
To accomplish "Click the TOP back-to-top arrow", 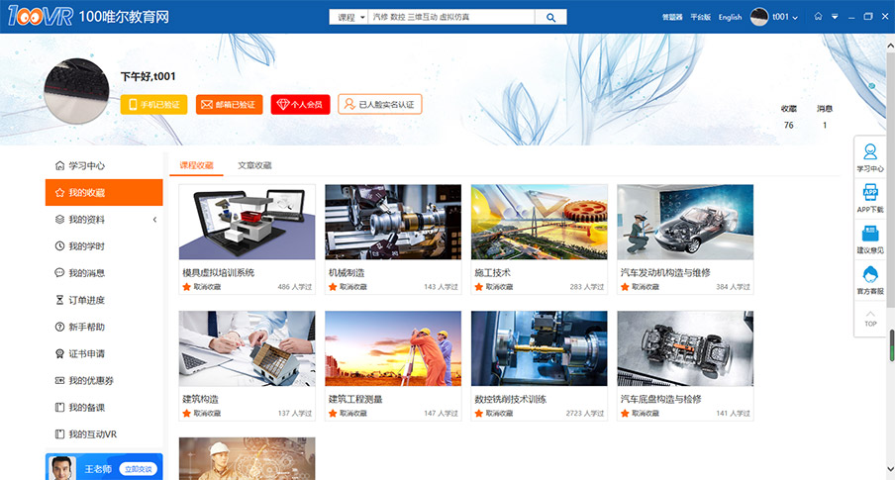I will click(x=870, y=317).
